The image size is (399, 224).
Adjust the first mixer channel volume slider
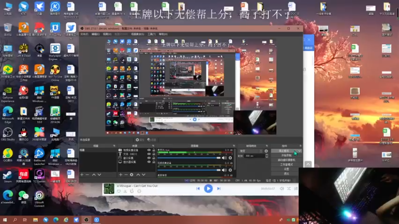189,158
